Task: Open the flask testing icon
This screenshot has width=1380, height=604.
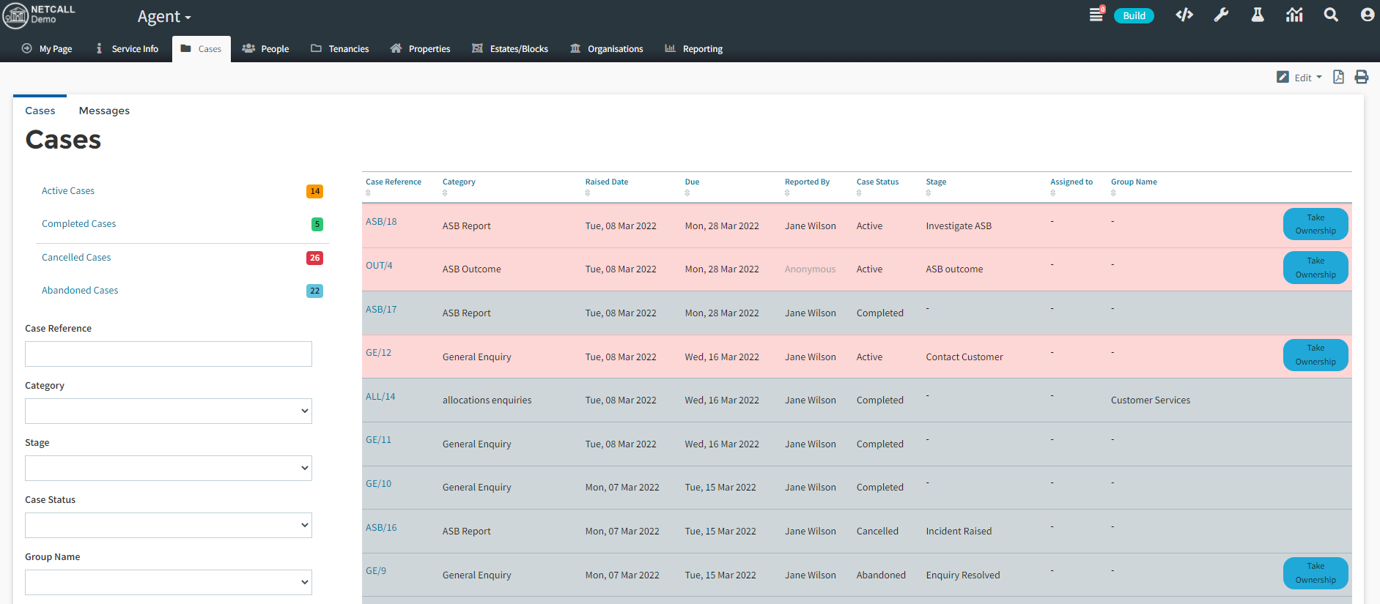Action: click(x=1258, y=15)
